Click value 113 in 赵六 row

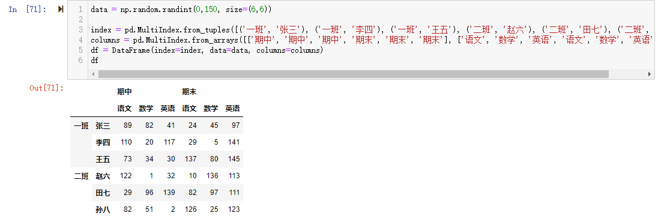pyautogui.click(x=234, y=176)
